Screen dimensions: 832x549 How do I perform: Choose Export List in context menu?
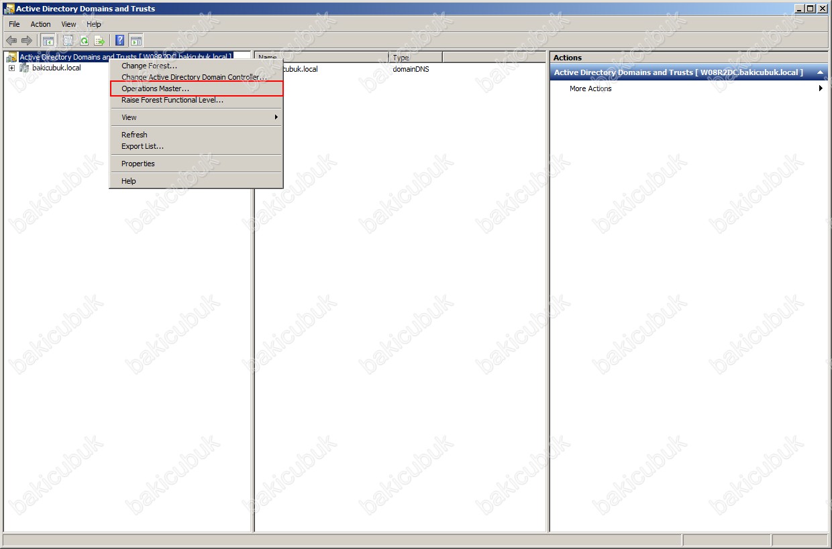tap(196, 146)
